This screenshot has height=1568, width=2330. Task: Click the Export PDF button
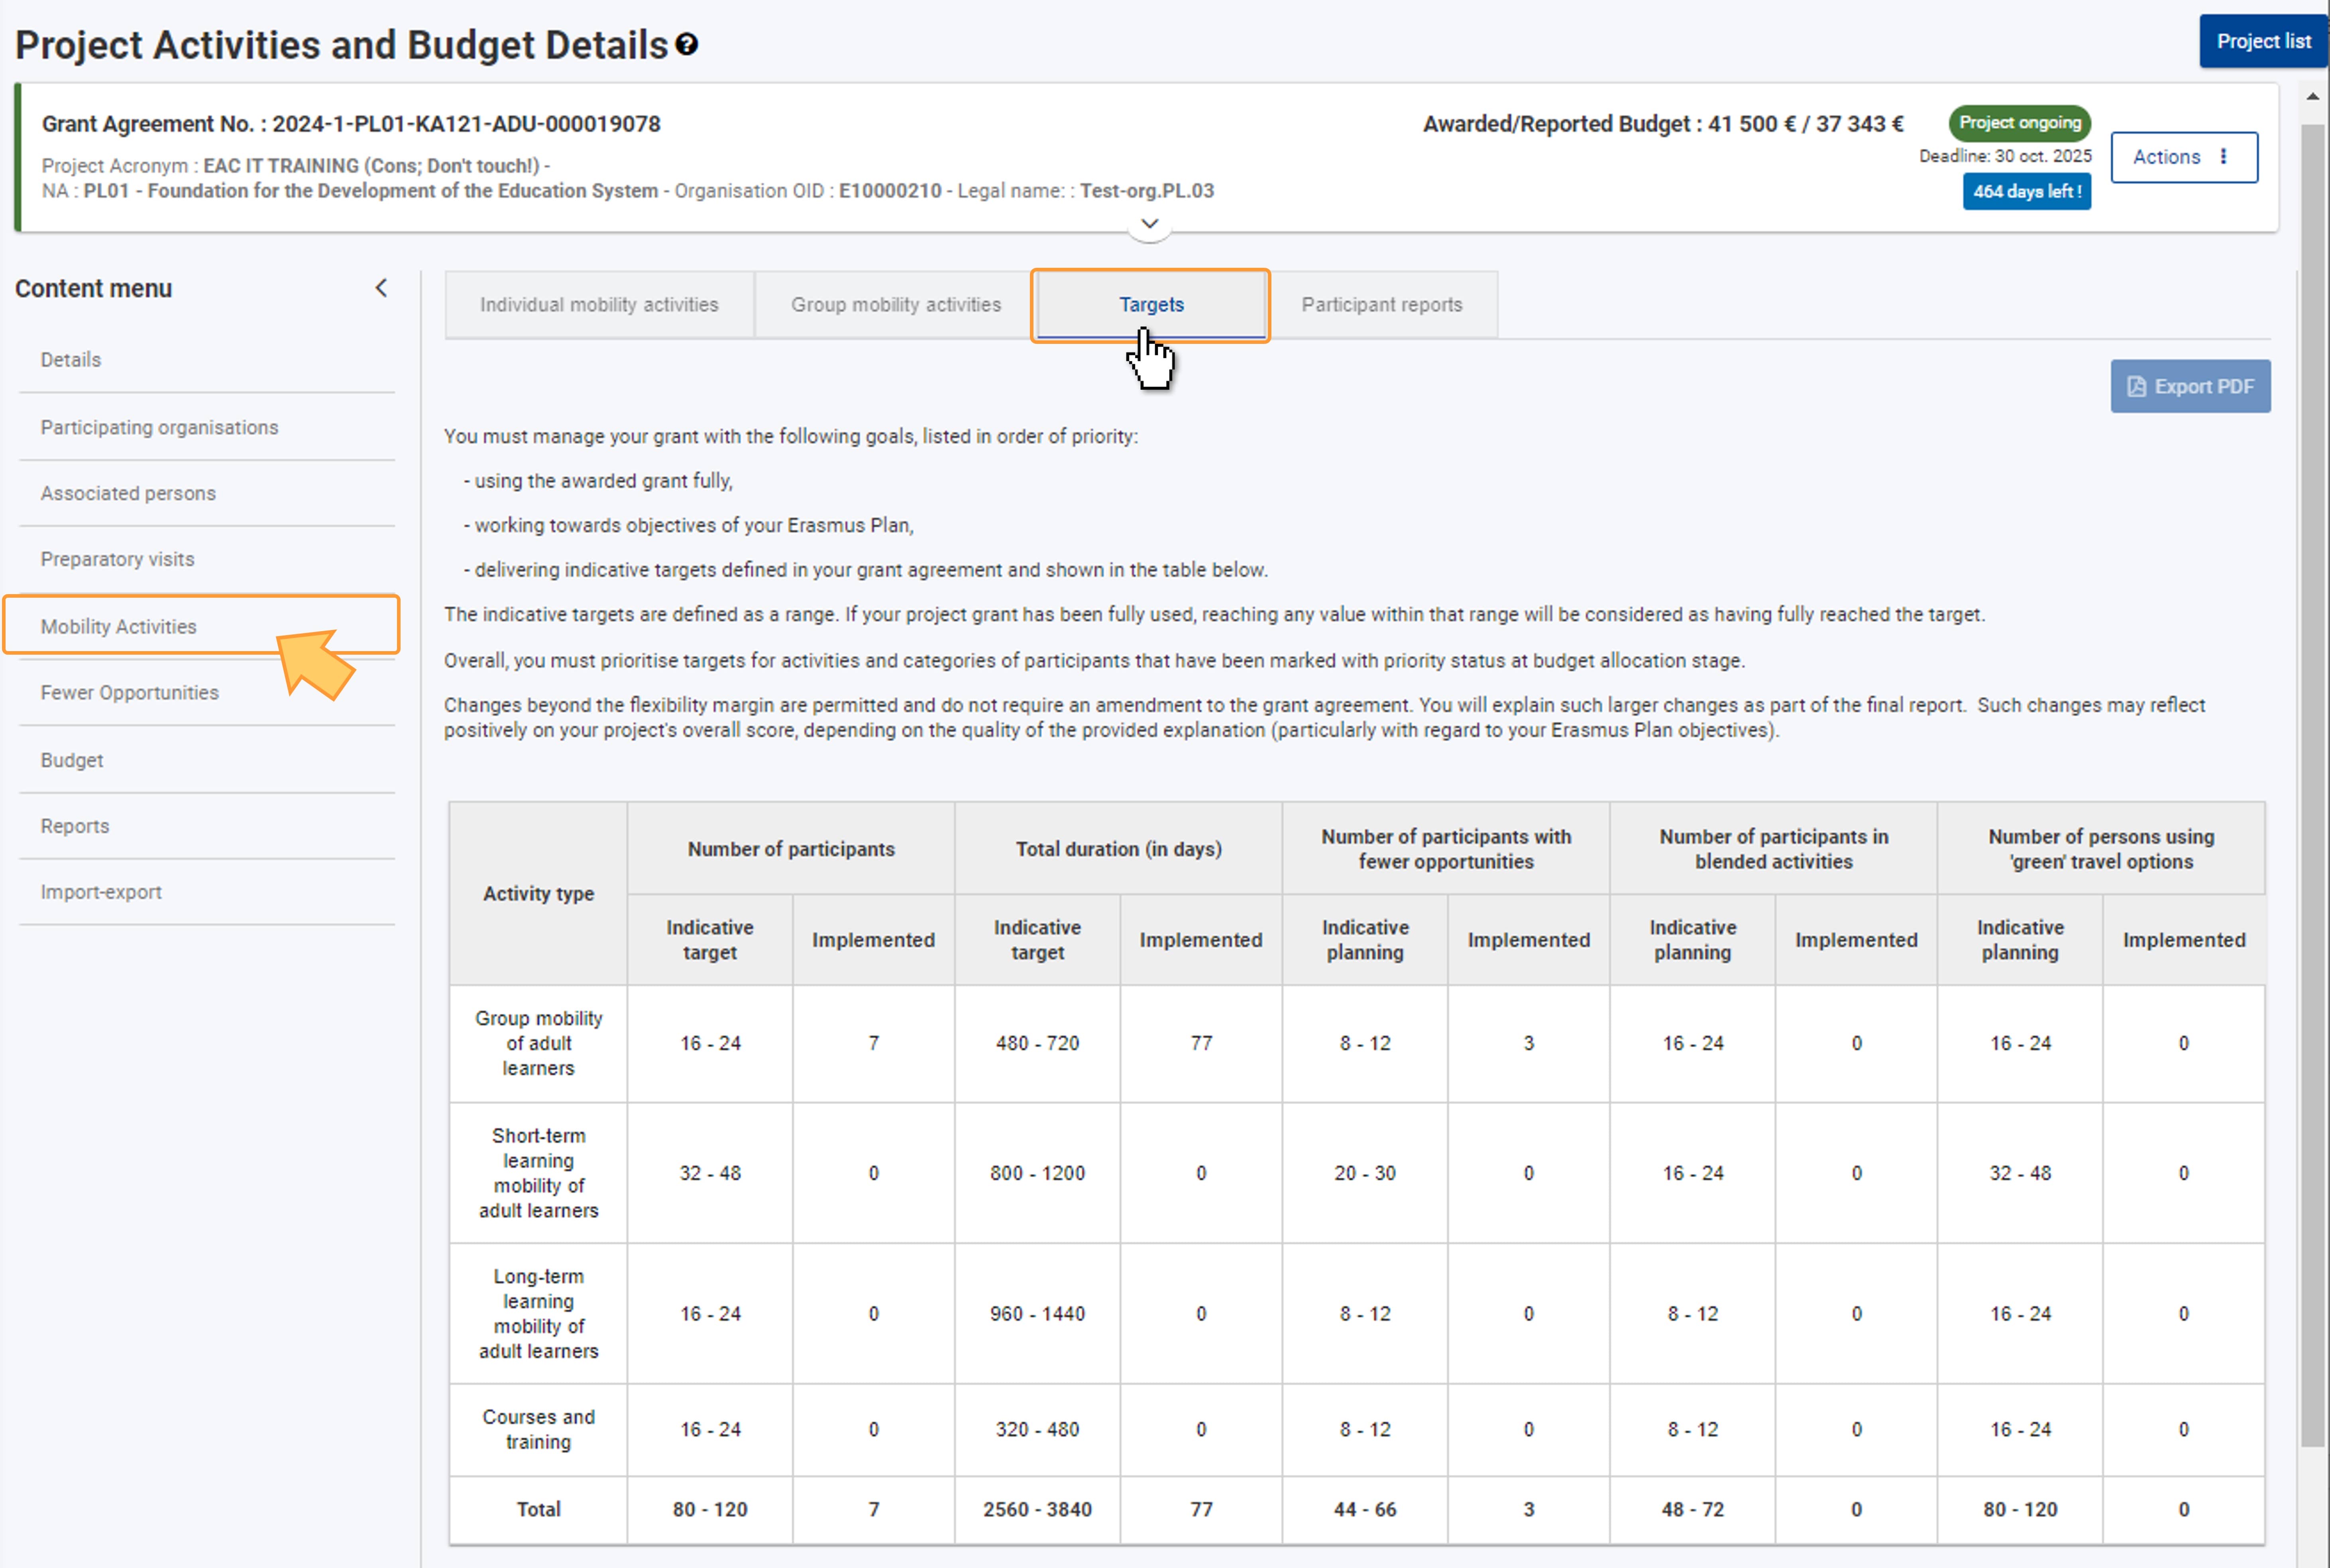click(2190, 386)
